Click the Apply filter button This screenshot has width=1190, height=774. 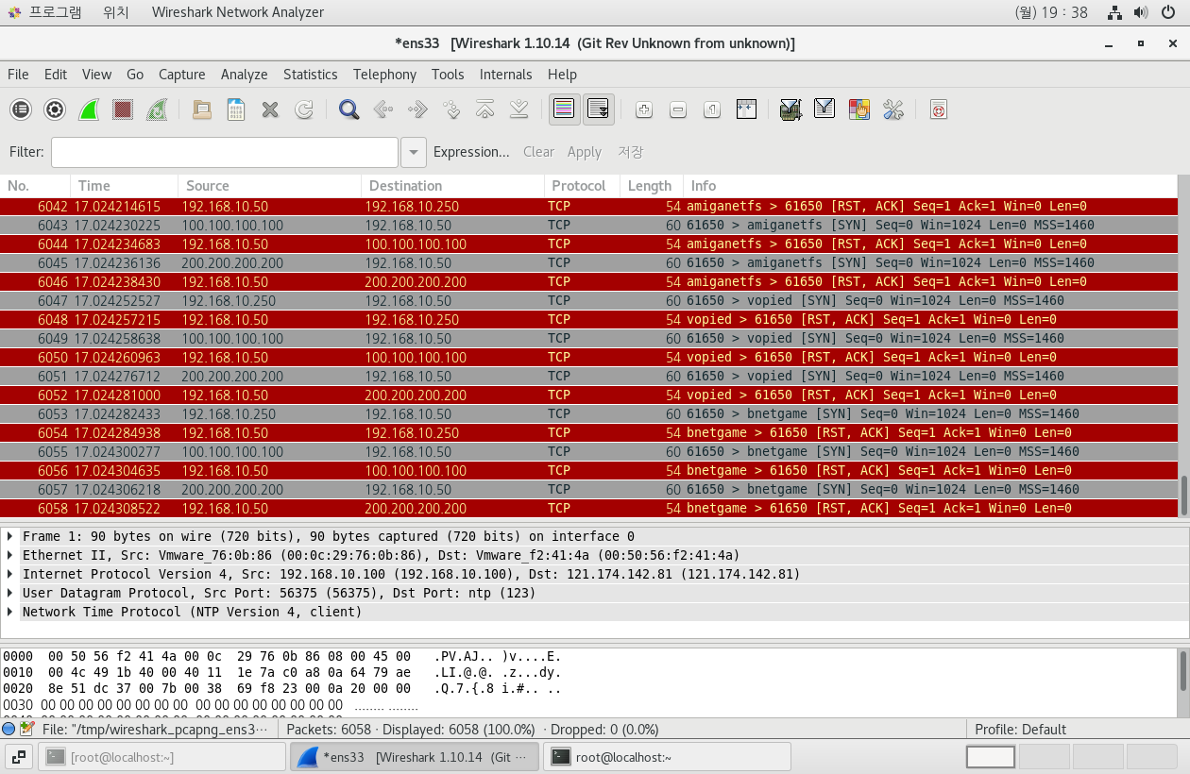click(584, 152)
